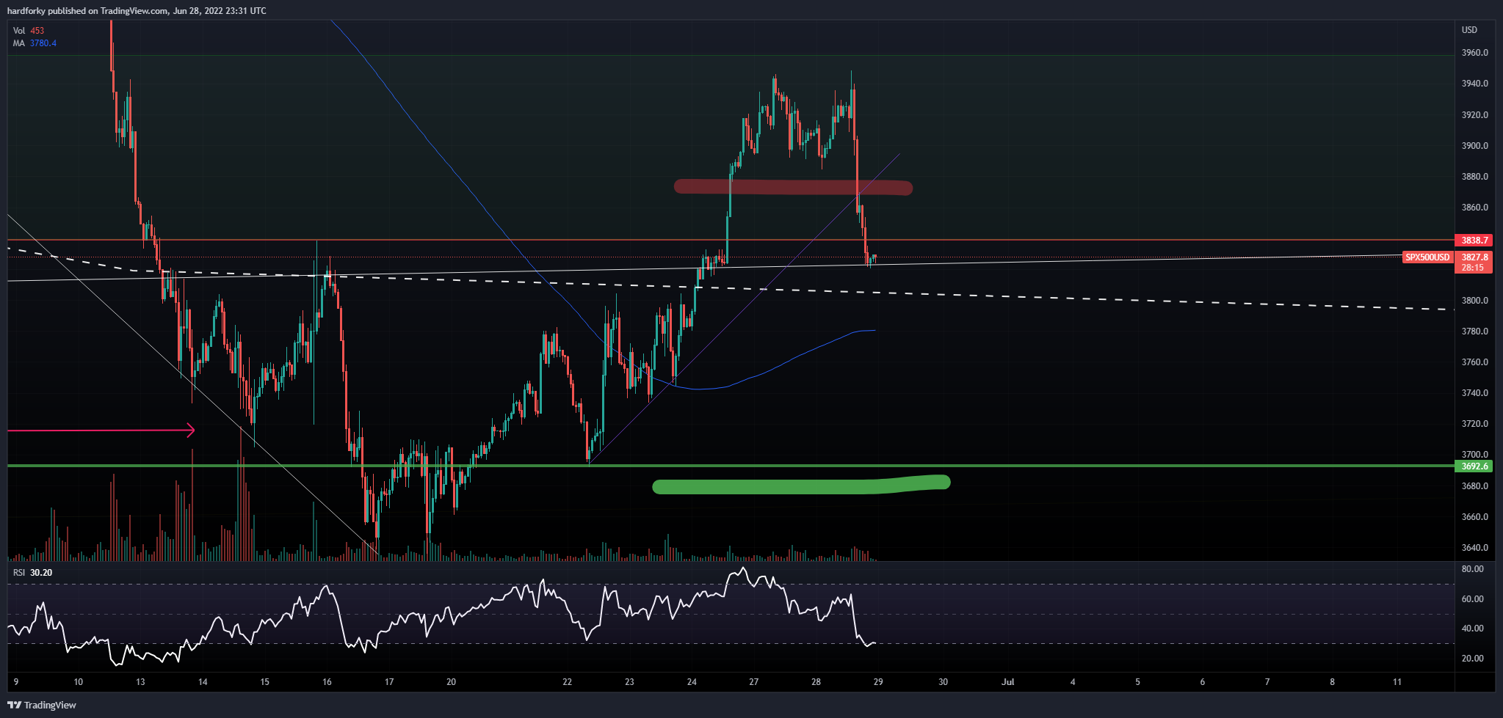Click the date label 16 on time axis

(327, 682)
